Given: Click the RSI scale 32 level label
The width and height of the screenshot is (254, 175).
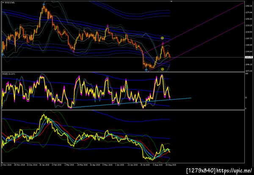Looking at the screenshot, I should point(246,98).
